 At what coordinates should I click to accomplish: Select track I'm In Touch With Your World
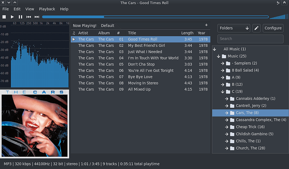[x=140, y=58]
